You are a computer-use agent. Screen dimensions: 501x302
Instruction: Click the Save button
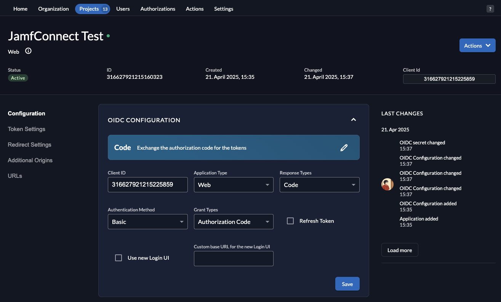[347, 284]
